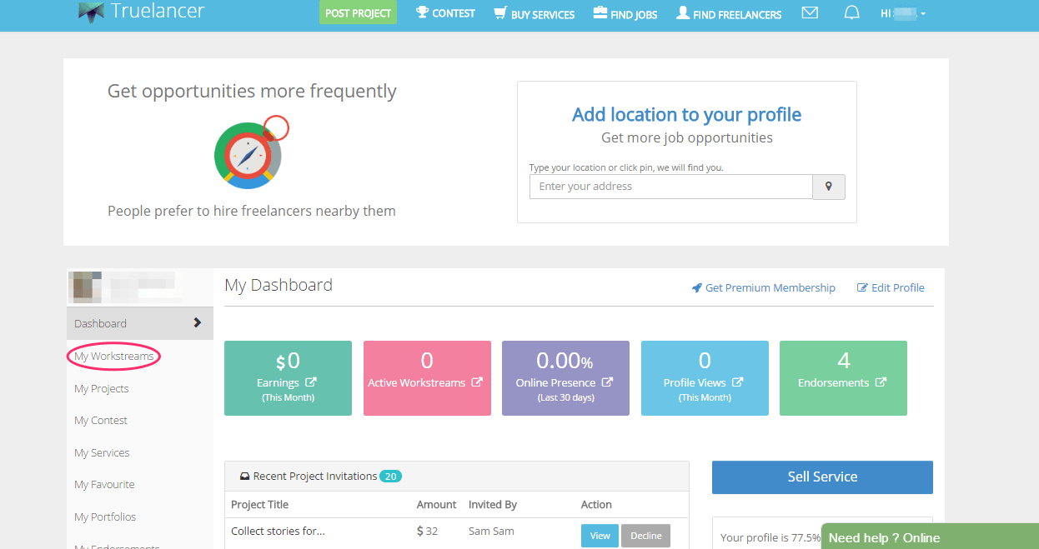Open the notifications bell icon
The image size is (1039, 549).
pyautogui.click(x=851, y=13)
